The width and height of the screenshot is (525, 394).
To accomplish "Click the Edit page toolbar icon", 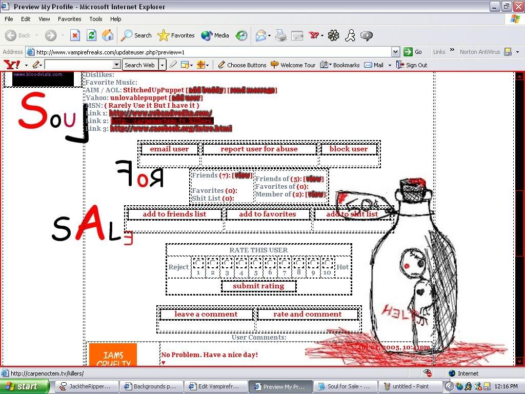I will coord(297,35).
